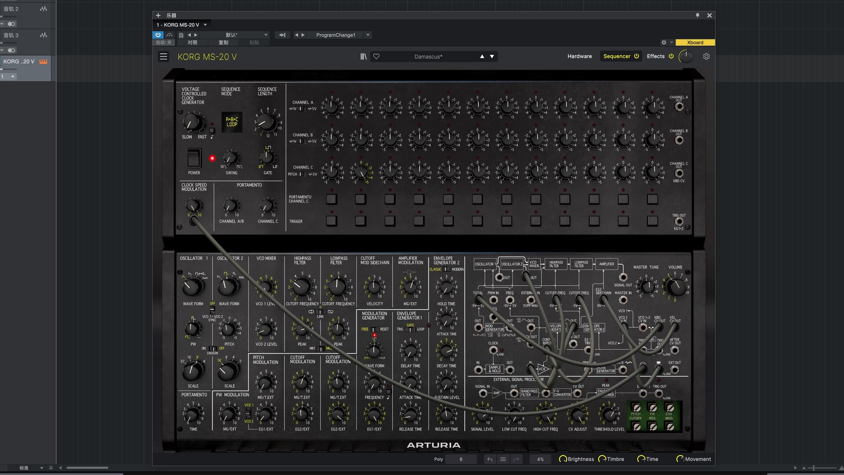This screenshot has height=475, width=844.
Task: Click the Poly voices value 6 field
Action: [461, 459]
